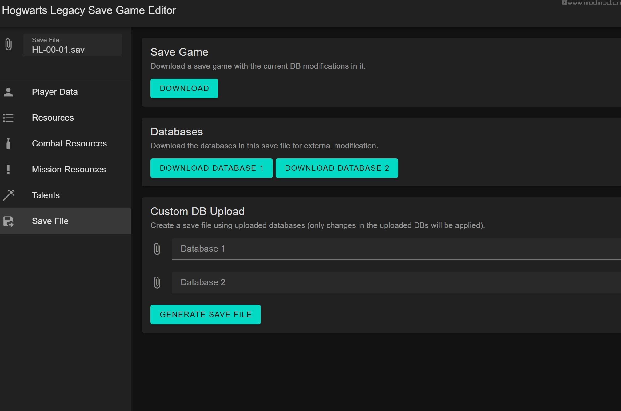Toggle the Save File menu item active state
The width and height of the screenshot is (621, 411).
[x=65, y=221]
